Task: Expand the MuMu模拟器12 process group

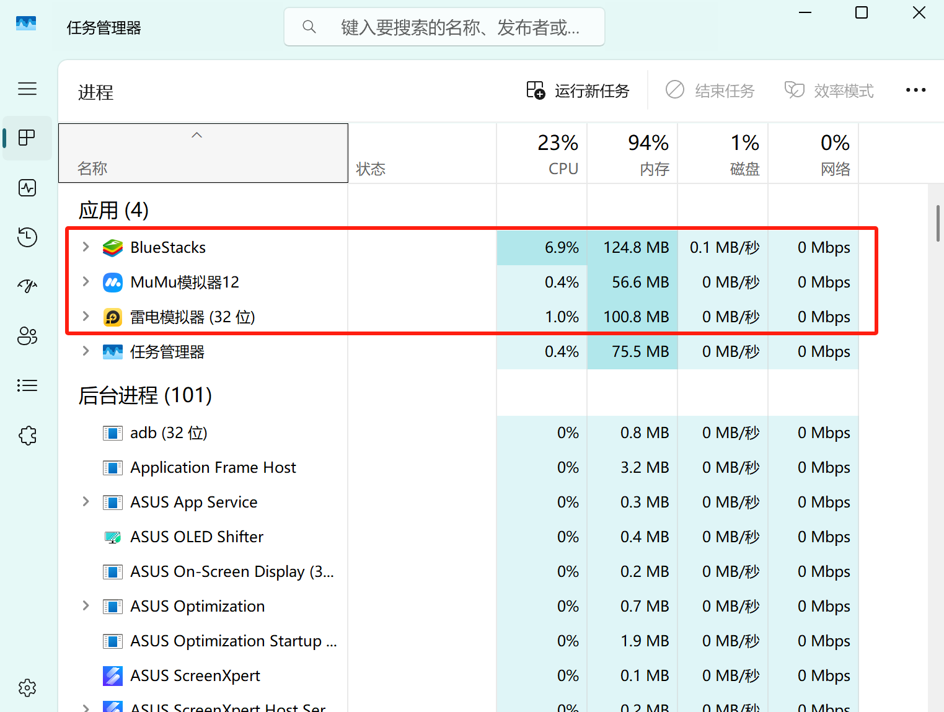Action: click(x=86, y=282)
